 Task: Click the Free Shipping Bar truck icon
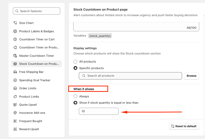(x=15, y=72)
